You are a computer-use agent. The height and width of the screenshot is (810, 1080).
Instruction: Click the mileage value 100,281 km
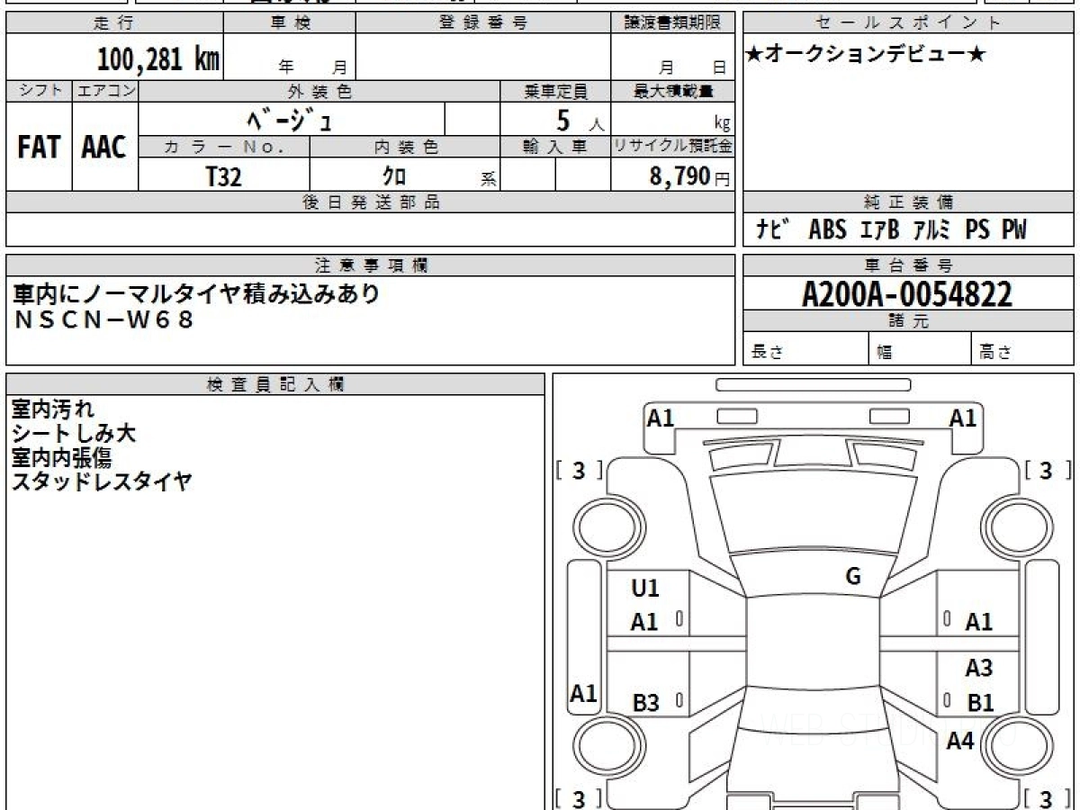158,59
